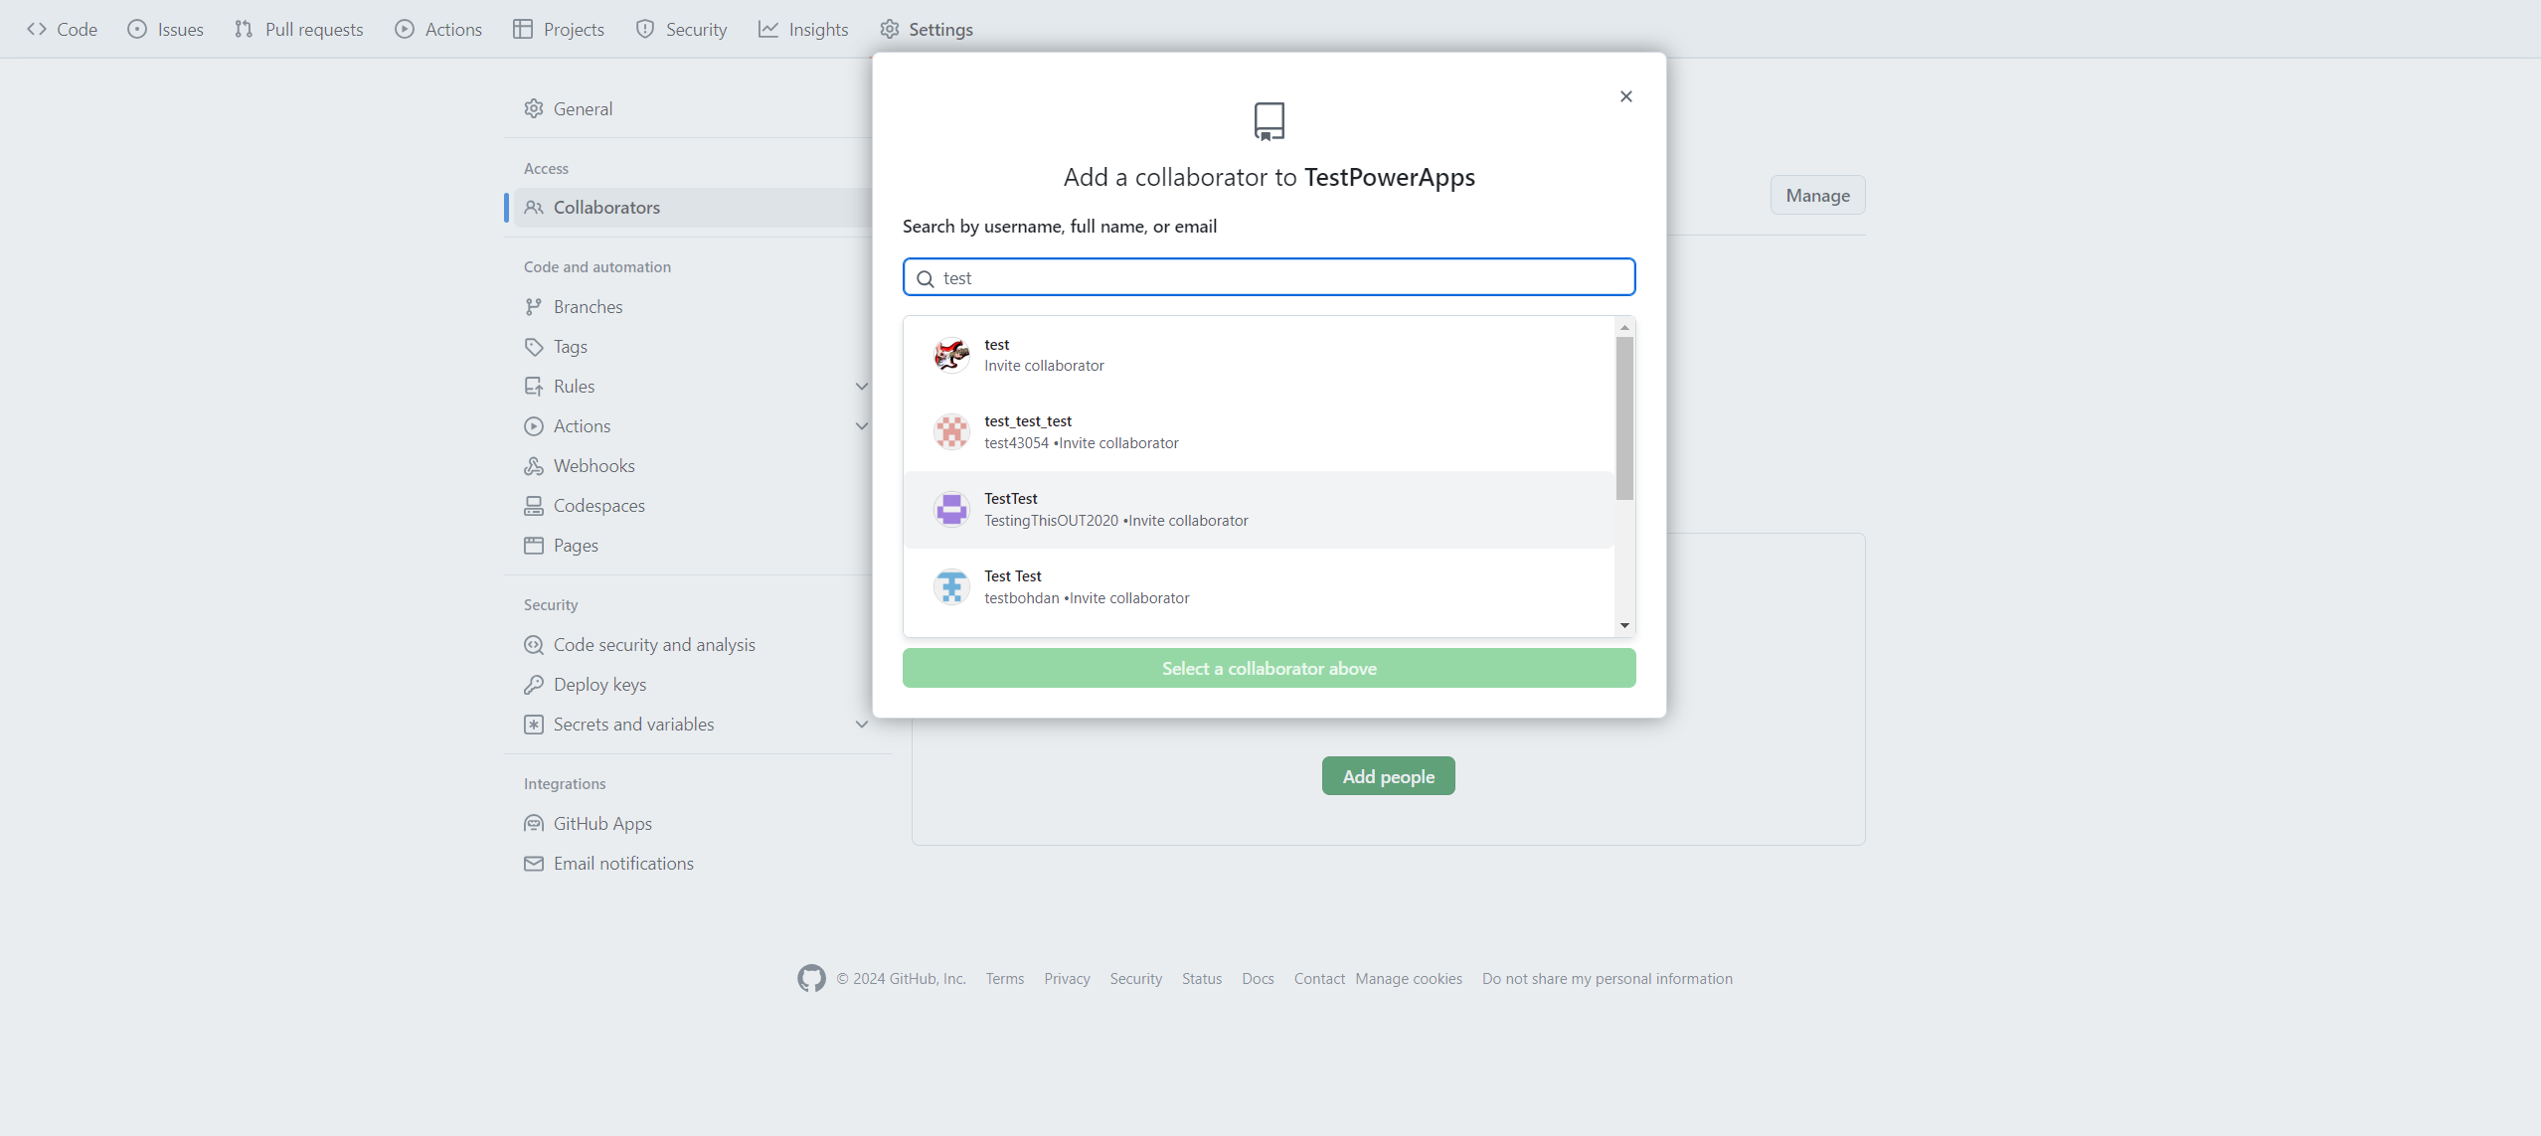Click the Manage button
2541x1136 pixels.
point(1815,195)
